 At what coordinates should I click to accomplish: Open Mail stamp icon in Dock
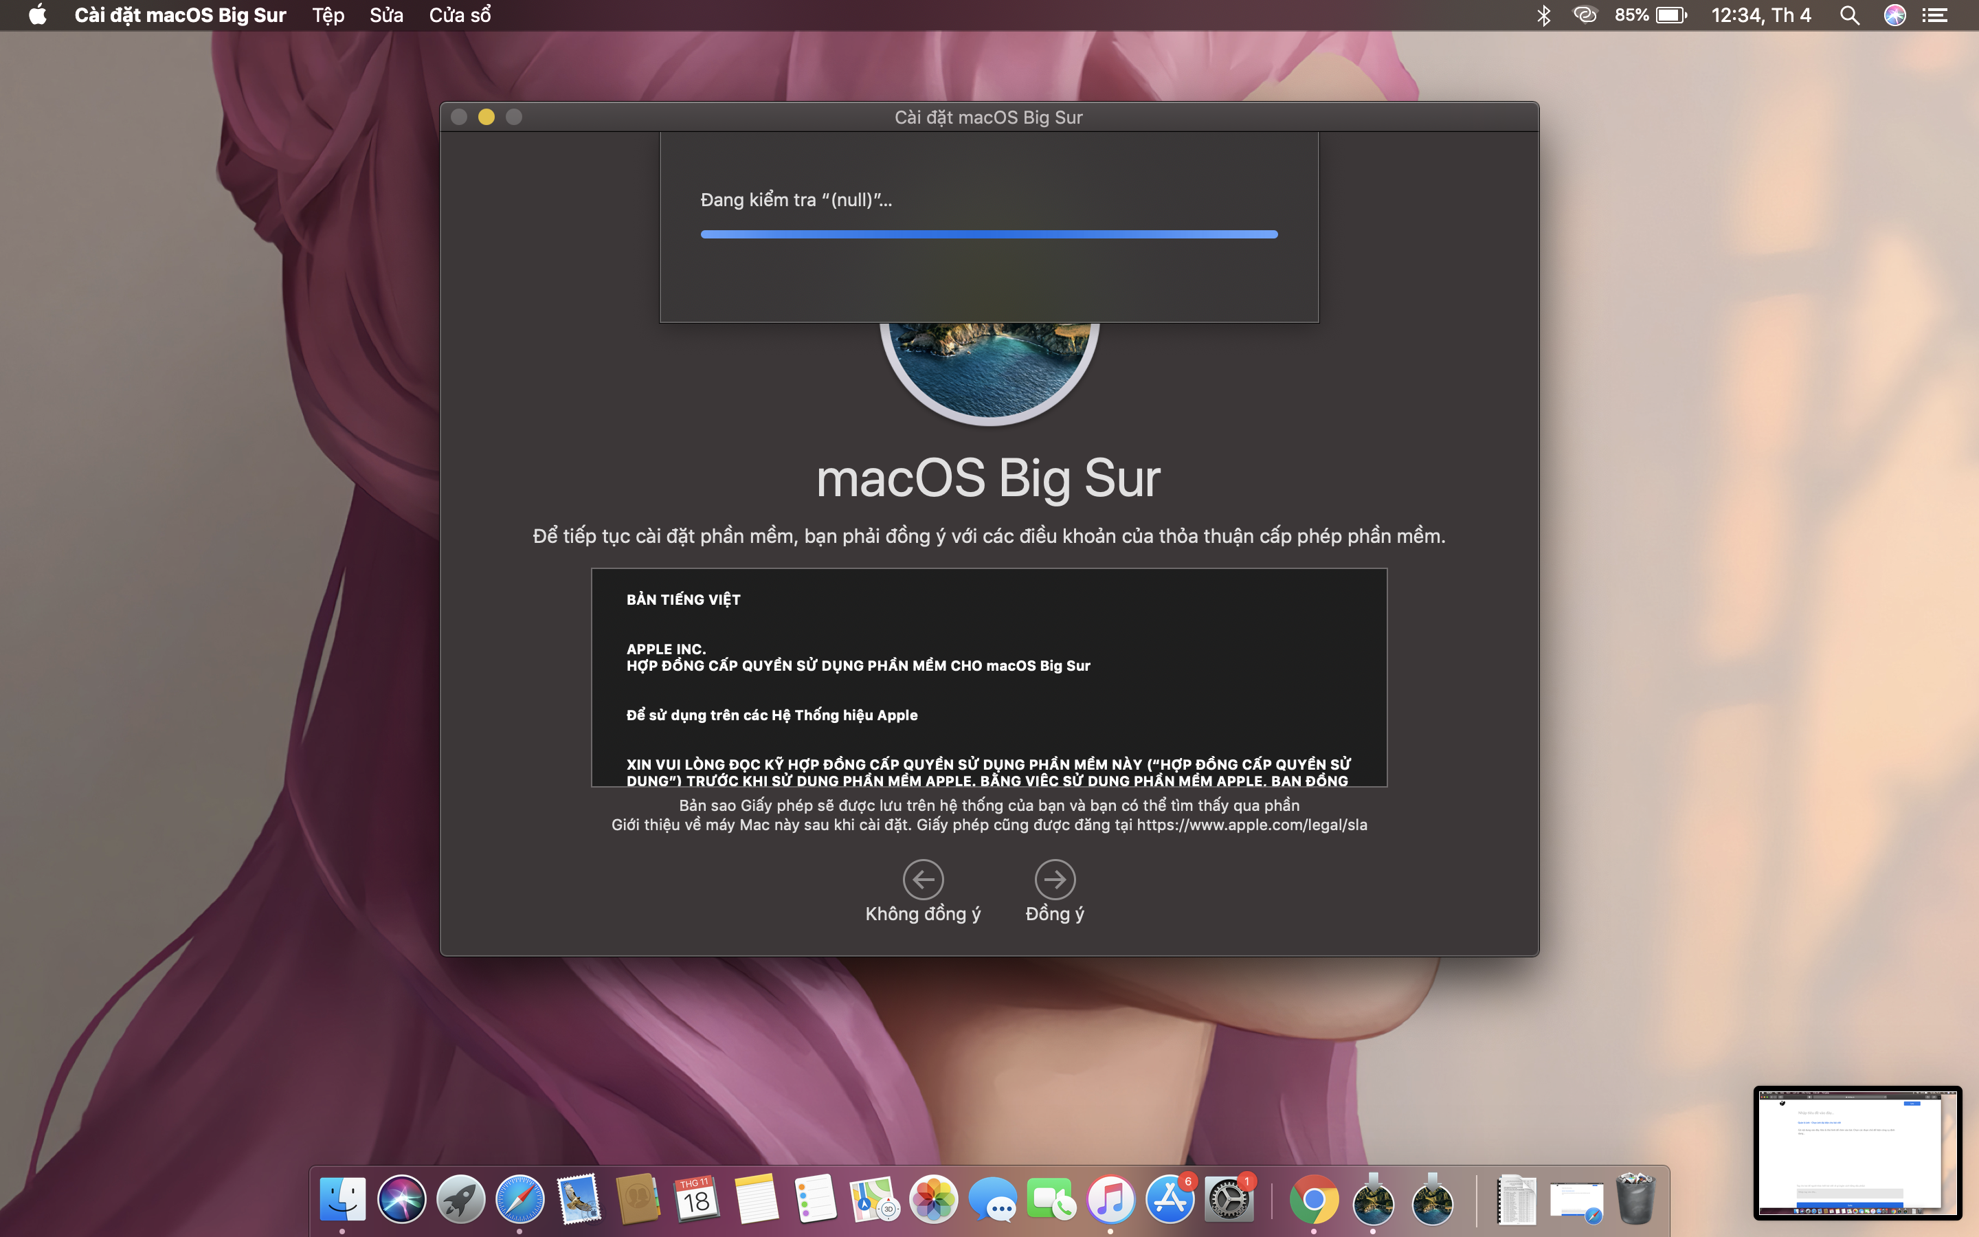coord(579,1199)
